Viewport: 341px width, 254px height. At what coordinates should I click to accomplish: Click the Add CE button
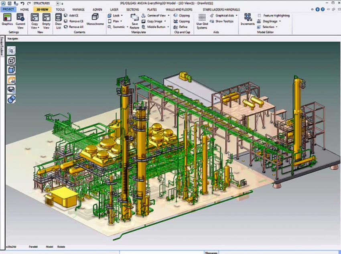click(x=73, y=16)
